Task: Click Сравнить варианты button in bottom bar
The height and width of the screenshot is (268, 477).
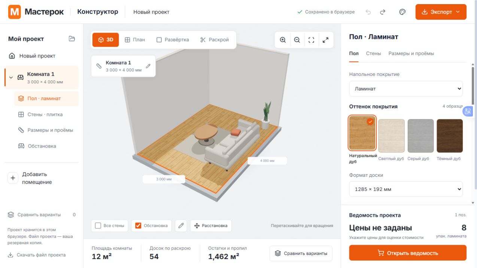Action: [301, 253]
